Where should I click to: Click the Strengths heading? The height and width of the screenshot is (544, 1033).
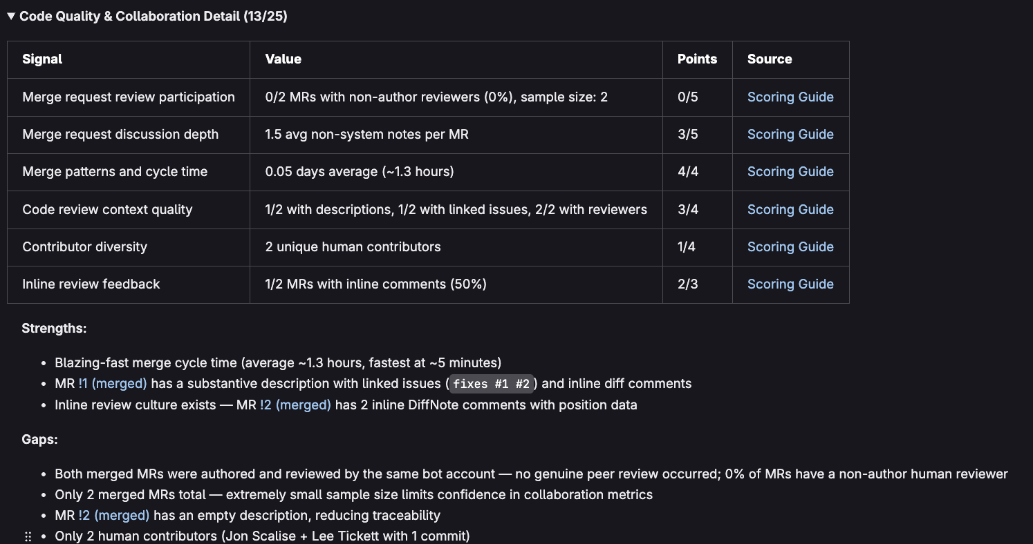(x=54, y=329)
